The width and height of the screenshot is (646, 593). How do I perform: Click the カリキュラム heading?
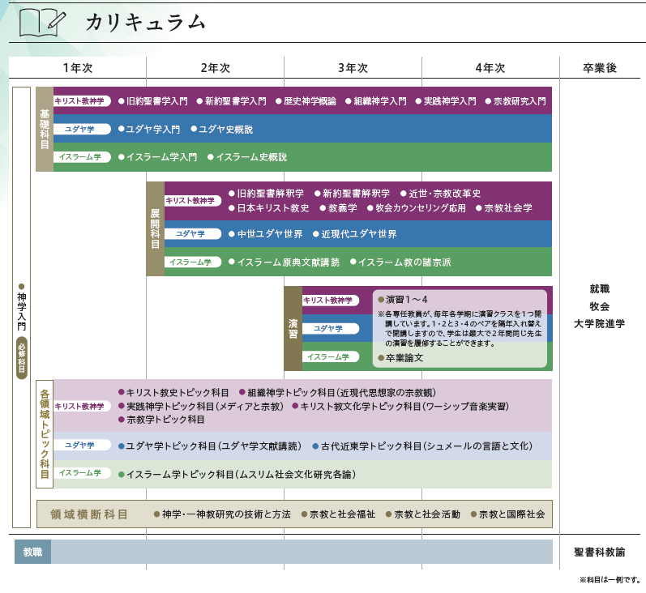coord(146,22)
